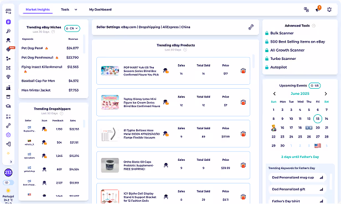Open the notifications bell icon
341x204 pixels.
coord(329,9)
